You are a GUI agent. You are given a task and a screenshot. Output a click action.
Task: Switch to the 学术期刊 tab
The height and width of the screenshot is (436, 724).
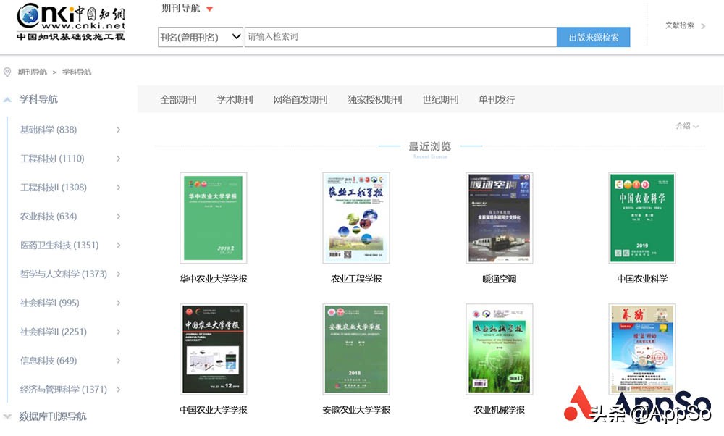234,99
